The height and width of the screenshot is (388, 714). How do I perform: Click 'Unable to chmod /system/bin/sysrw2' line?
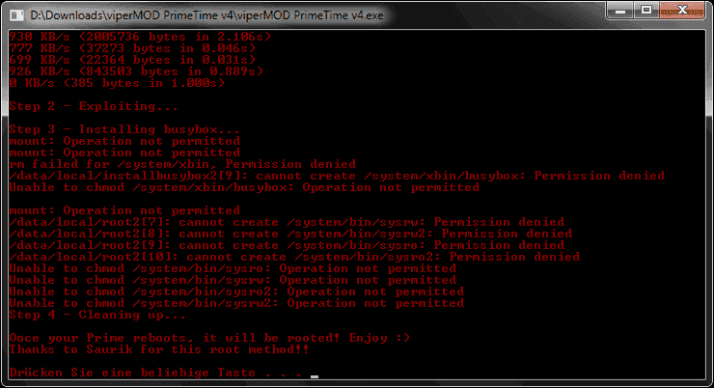(x=236, y=303)
